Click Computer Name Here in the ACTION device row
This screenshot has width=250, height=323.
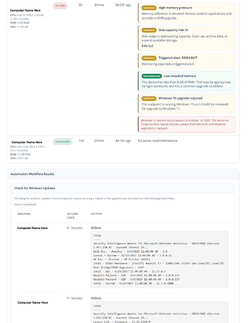click(x=25, y=10)
